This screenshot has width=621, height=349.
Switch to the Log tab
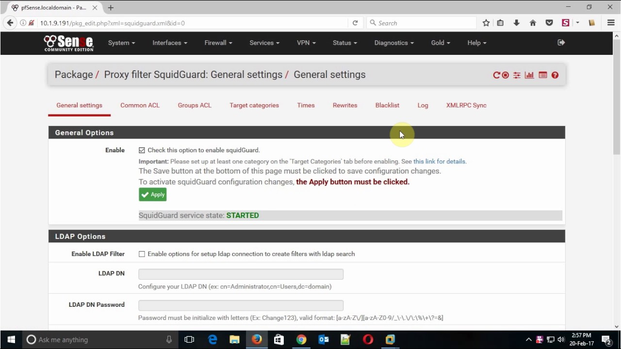click(x=423, y=105)
